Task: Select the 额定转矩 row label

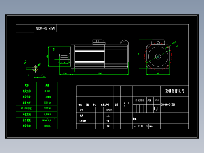Action: 27,97
